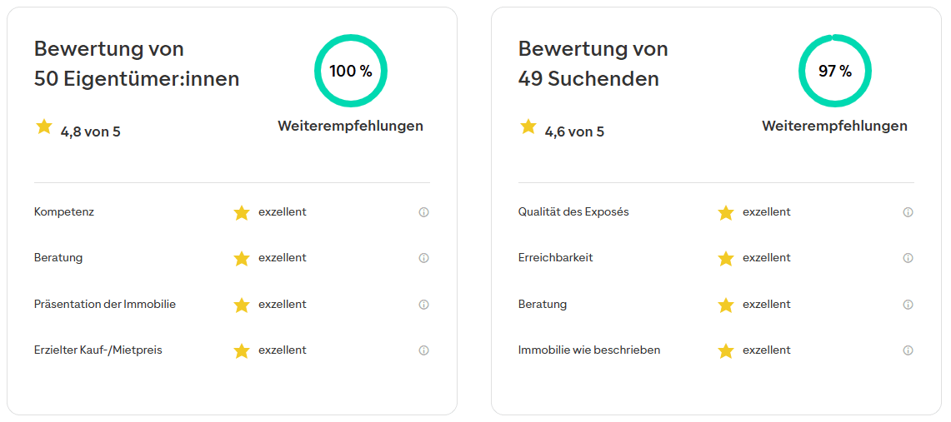This screenshot has height=422, width=951.
Task: Click info icon for seekers' Beratung row
Action: [x=908, y=305]
